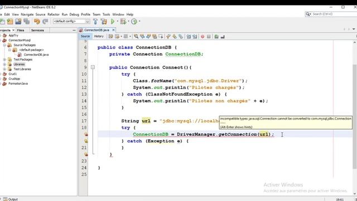Minimize the Projects panel
Viewport: 357px width, 201px height.
[74, 30]
